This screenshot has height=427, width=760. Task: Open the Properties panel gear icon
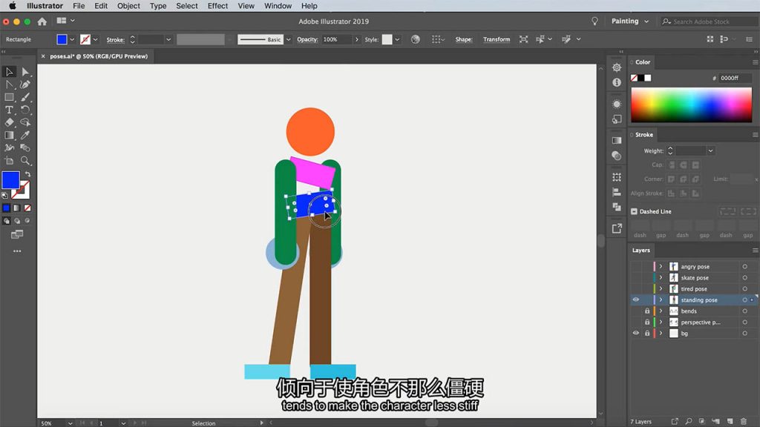click(x=617, y=67)
